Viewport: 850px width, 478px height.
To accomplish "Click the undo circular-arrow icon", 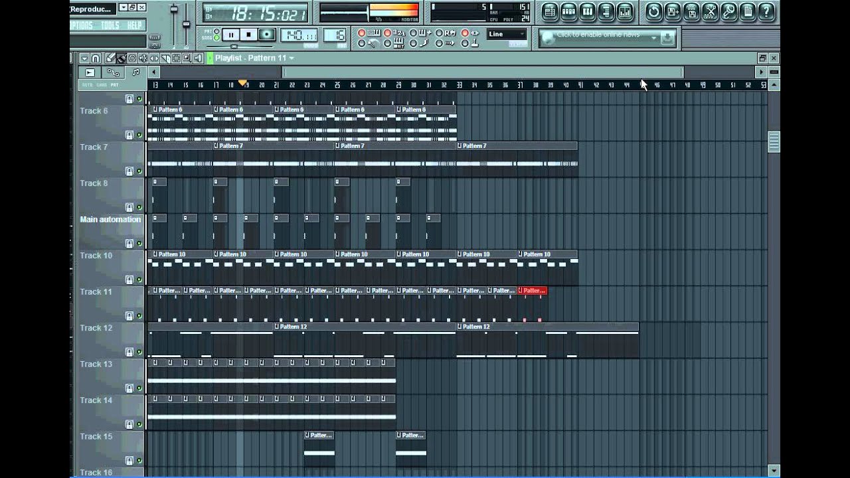I will point(654,11).
